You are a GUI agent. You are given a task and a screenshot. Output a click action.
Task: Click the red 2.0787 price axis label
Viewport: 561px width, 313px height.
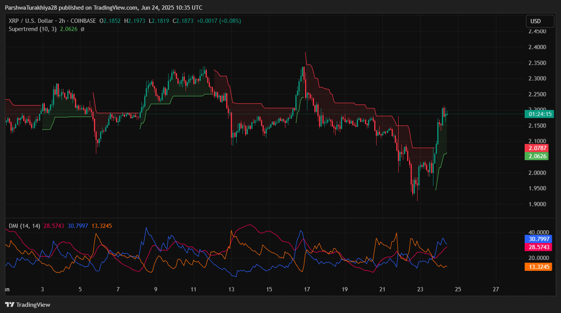point(537,148)
